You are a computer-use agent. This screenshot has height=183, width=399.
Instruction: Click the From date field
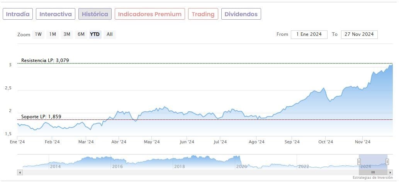click(x=309, y=34)
